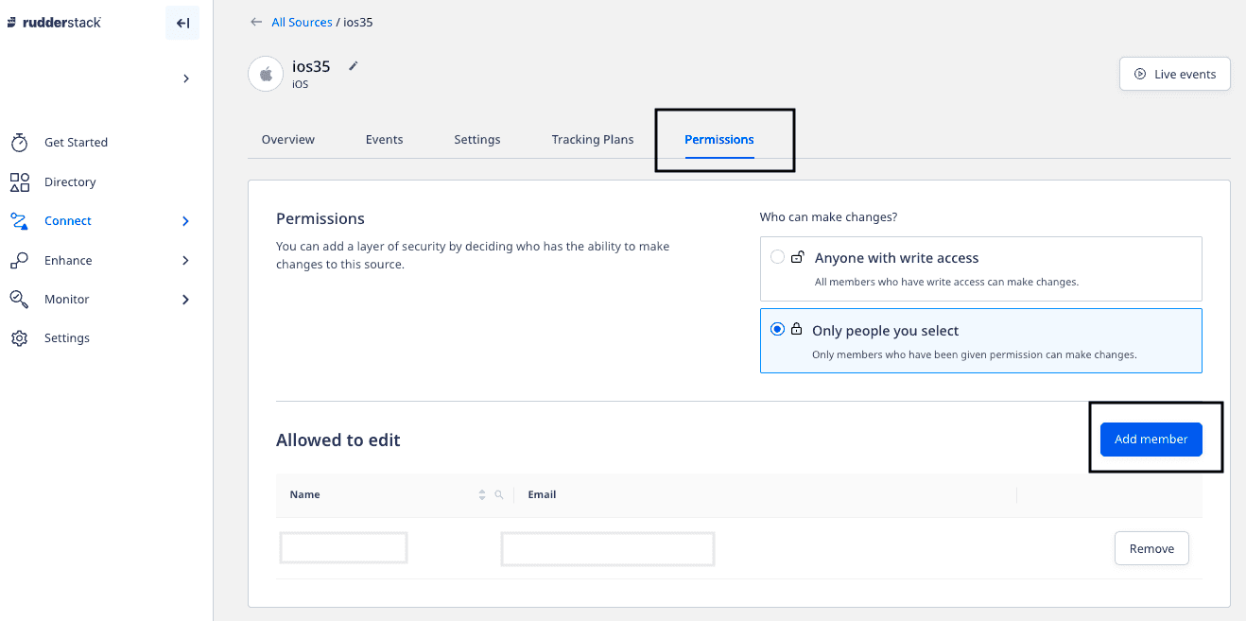This screenshot has height=621, width=1246.
Task: Select "Anyone with write access" option
Action: (777, 257)
